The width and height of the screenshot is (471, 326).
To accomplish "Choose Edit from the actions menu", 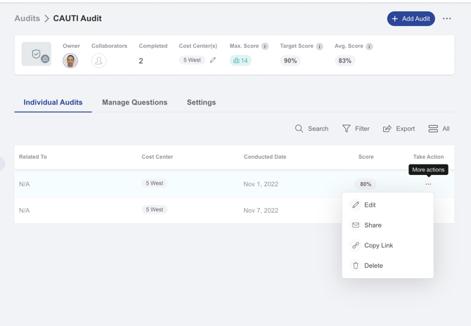I will click(x=370, y=205).
